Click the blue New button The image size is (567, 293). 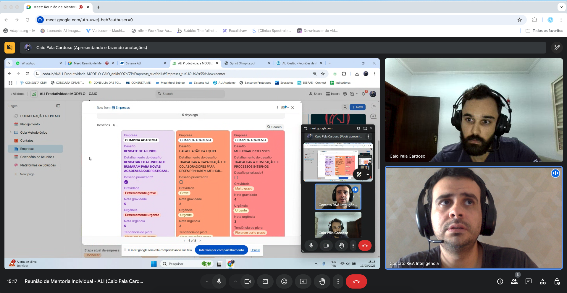358,107
